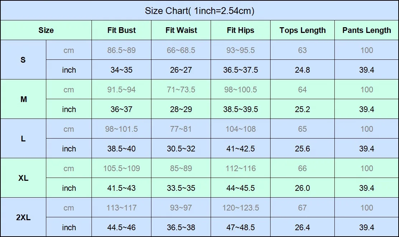Viewport: 399px width, 237px height.
Task: Select the Fit Waist column header
Action: (181, 30)
